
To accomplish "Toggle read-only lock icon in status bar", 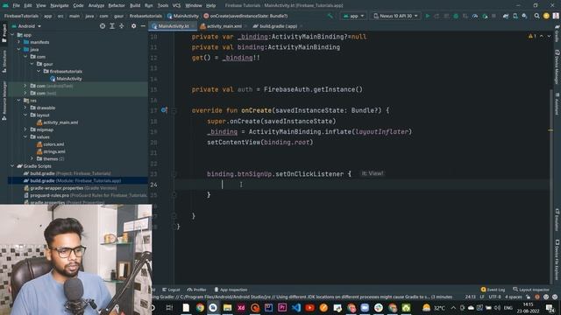I will click(x=528, y=297).
